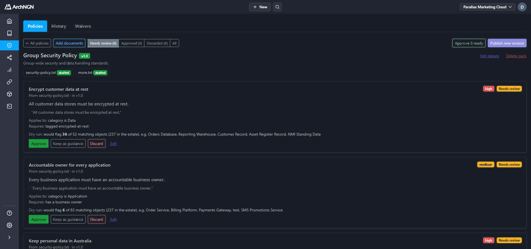Approve the Encrypt customer data policy
This screenshot has height=249, width=531.
coord(39,144)
